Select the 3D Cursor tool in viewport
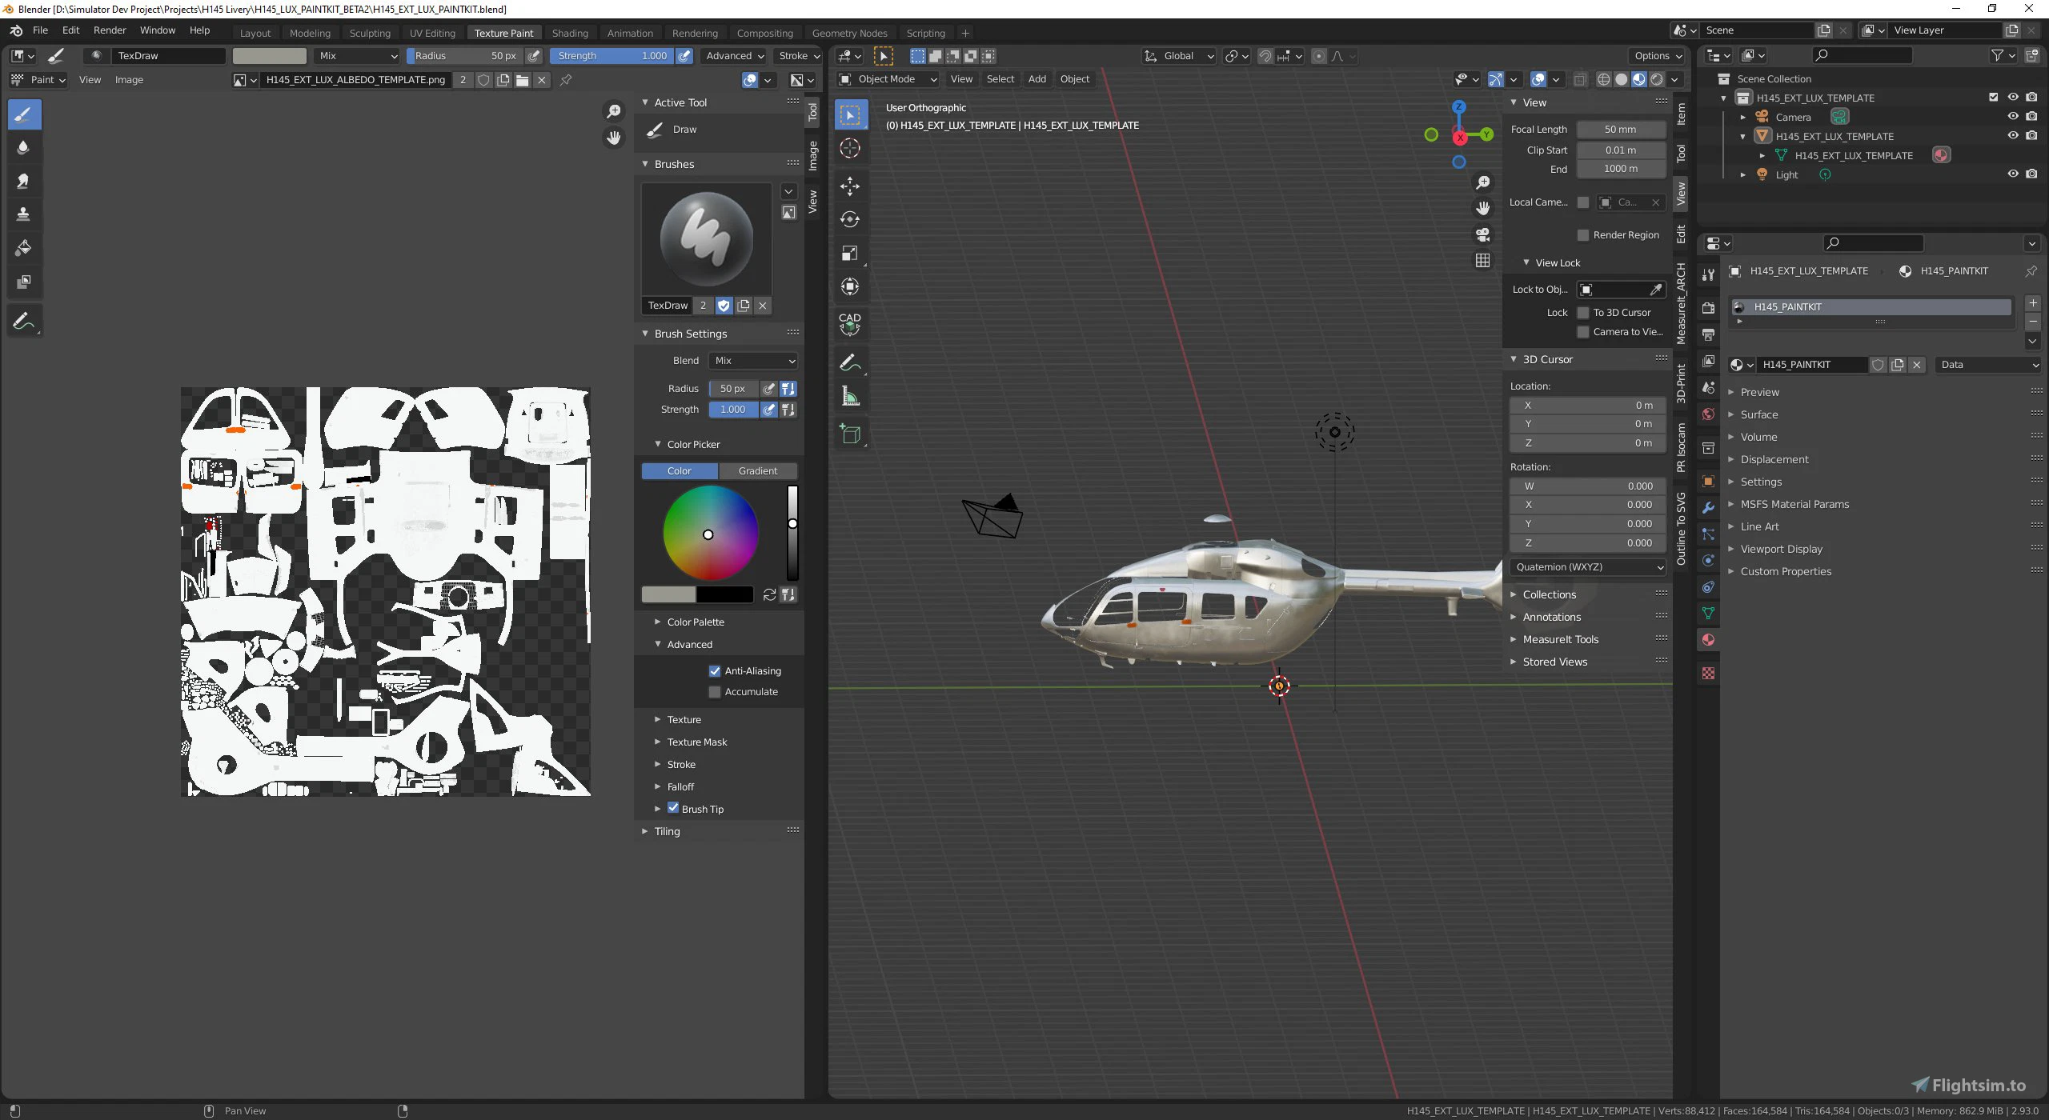This screenshot has width=2049, height=1120. point(850,149)
